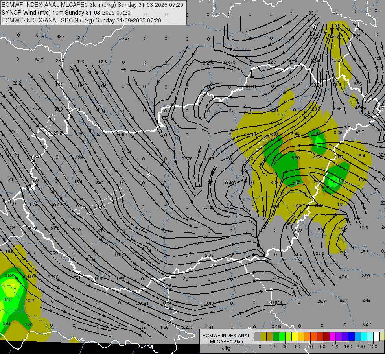Image resolution: width=385 pixels, height=354 pixels.
Task: Click the legend tick label 120
Action: tap(335, 347)
